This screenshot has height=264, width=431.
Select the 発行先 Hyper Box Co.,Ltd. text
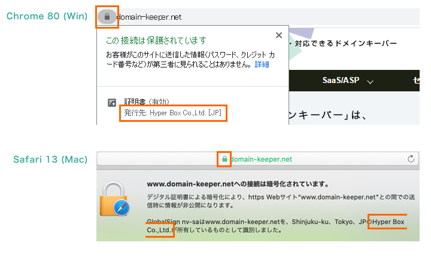(x=172, y=113)
